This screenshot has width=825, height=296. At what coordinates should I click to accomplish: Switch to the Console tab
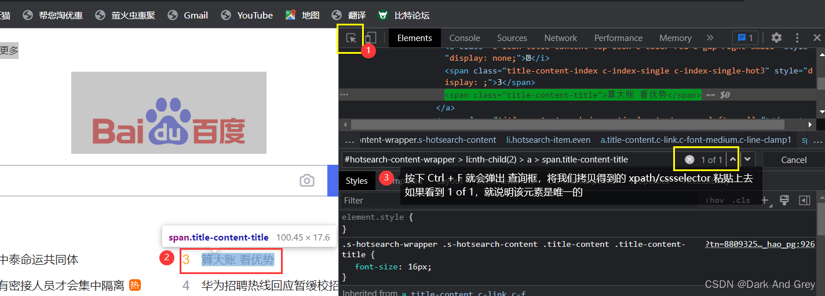click(x=465, y=38)
